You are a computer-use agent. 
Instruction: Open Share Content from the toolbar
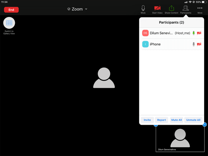tap(171, 10)
